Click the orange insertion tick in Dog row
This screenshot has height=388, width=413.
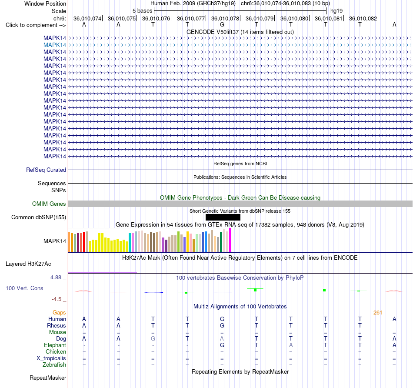[x=378, y=338]
